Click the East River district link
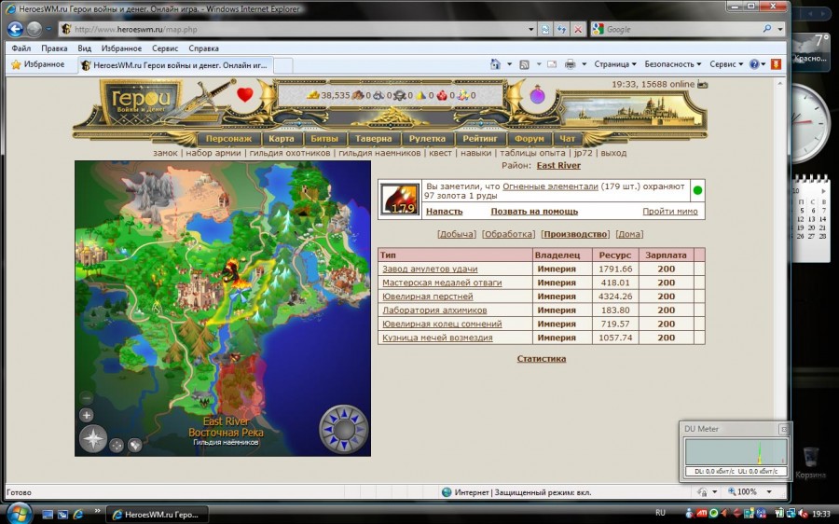 coord(558,165)
